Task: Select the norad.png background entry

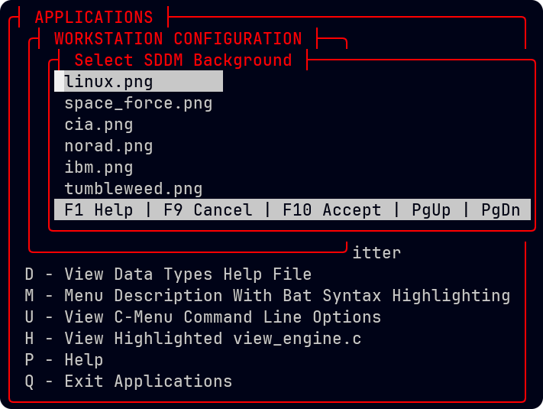Action: [108, 146]
